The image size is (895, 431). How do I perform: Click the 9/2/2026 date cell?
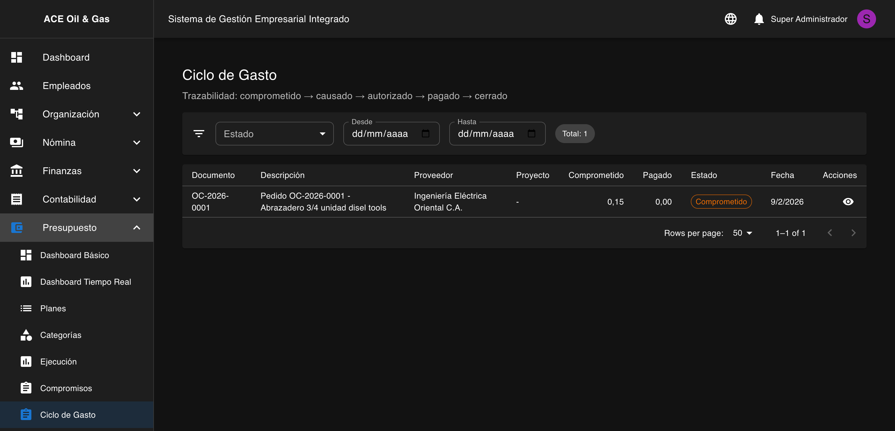787,202
